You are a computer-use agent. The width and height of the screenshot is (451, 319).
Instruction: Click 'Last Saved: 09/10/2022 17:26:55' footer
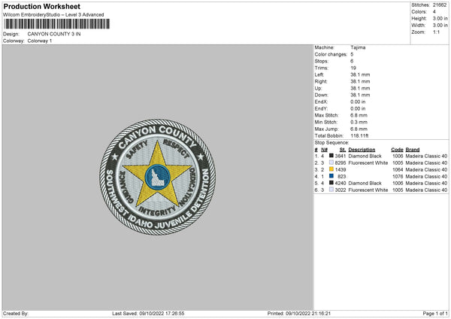pyautogui.click(x=148, y=314)
